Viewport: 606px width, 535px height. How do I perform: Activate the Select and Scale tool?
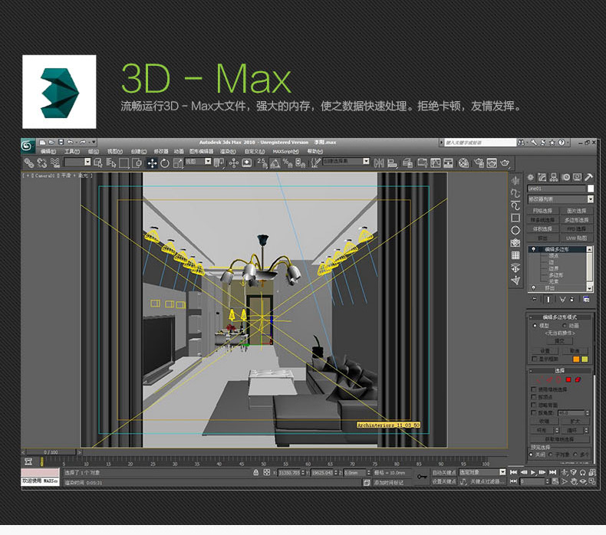point(178,163)
